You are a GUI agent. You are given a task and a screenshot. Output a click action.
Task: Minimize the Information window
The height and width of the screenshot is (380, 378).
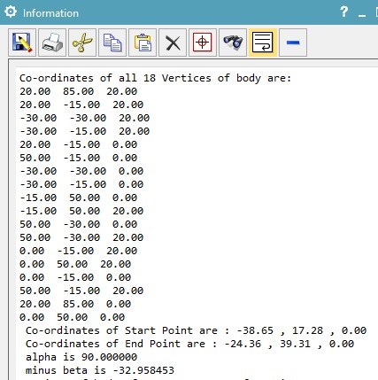pyautogui.click(x=362, y=15)
